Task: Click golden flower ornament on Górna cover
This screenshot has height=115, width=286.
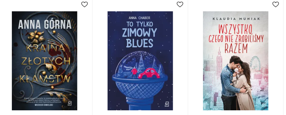Action: [x=36, y=36]
